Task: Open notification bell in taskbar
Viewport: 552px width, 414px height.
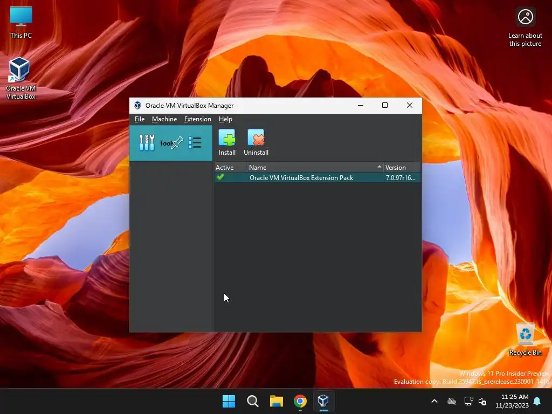Action: coord(537,401)
